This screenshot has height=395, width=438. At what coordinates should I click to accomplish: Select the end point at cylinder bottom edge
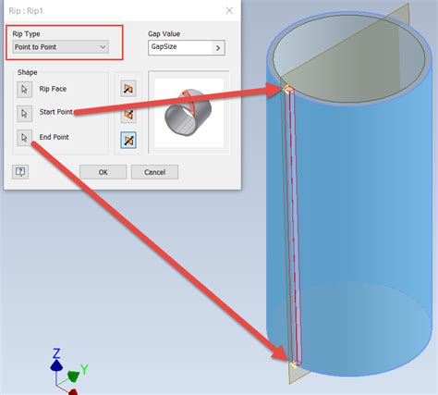click(x=295, y=364)
